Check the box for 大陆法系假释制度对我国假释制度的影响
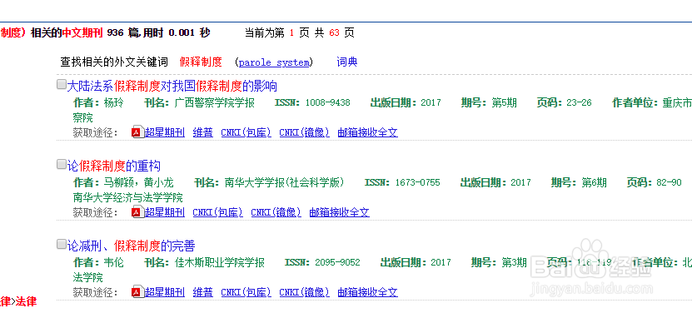Screen dimensions: 692x313 (x=62, y=85)
